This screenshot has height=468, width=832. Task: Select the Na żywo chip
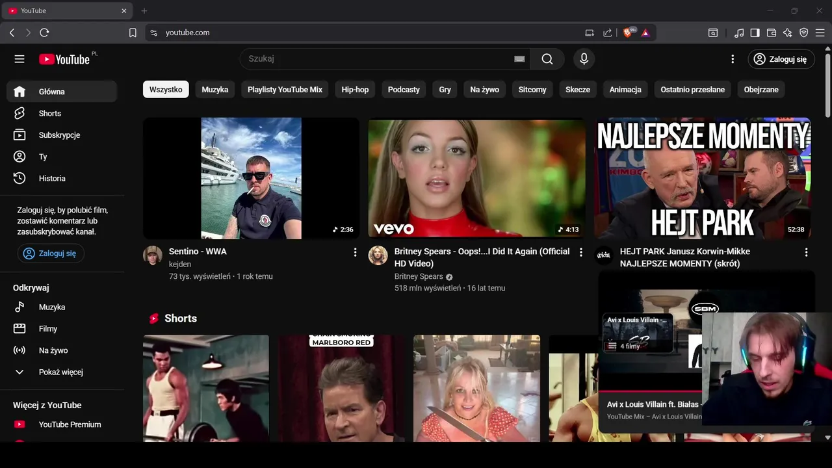point(485,90)
